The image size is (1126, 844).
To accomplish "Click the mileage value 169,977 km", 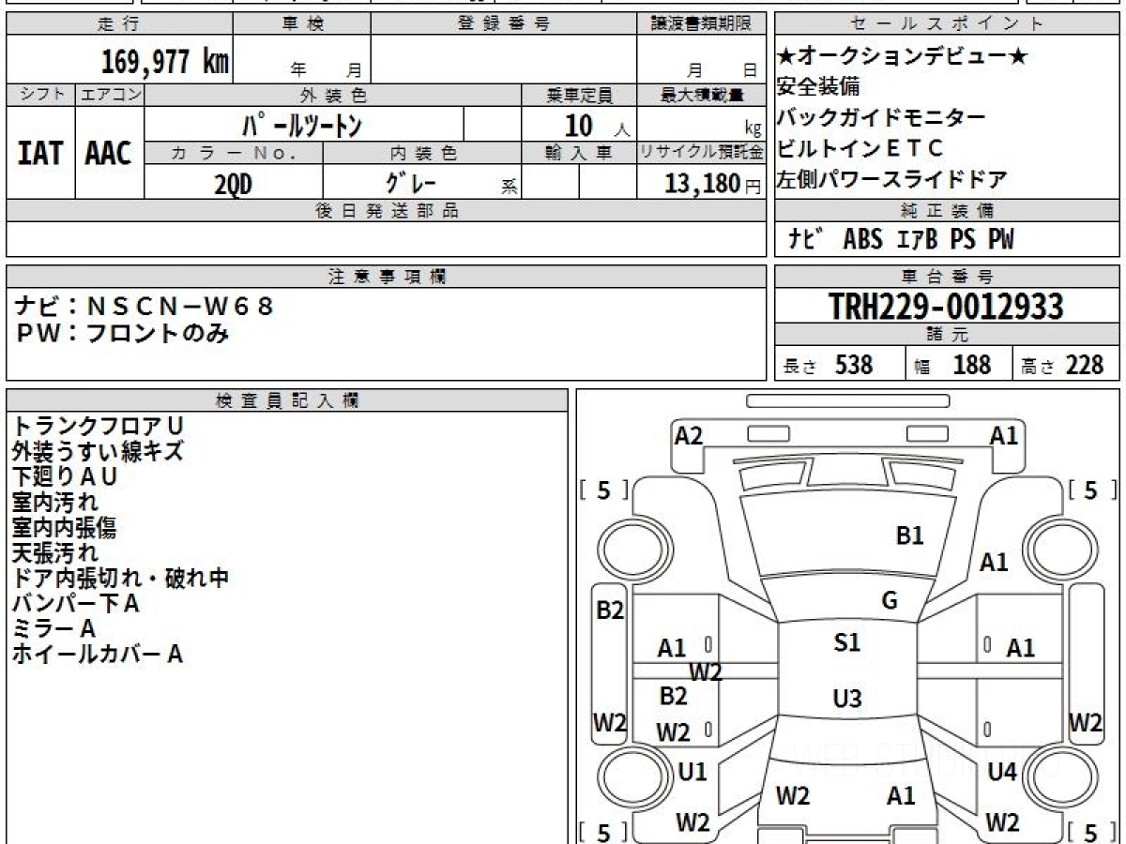I will tap(165, 62).
